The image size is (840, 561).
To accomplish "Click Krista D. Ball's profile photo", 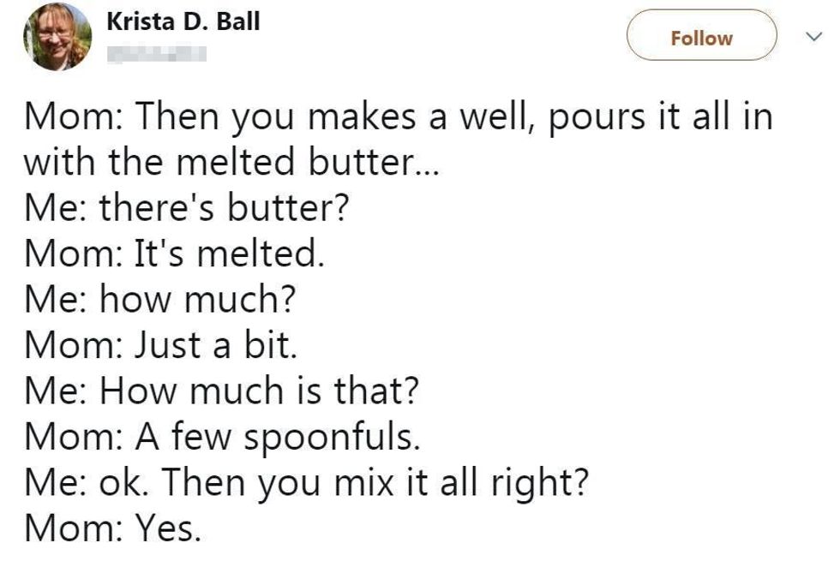I will (x=58, y=36).
